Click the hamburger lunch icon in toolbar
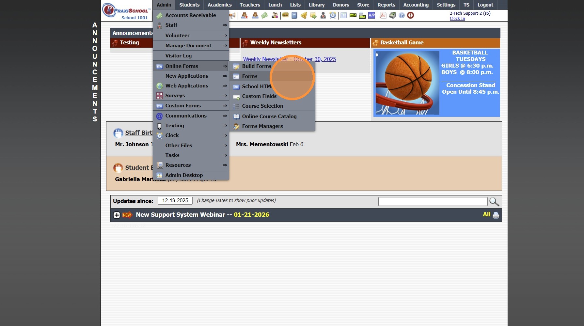The image size is (584, 326). (x=285, y=15)
